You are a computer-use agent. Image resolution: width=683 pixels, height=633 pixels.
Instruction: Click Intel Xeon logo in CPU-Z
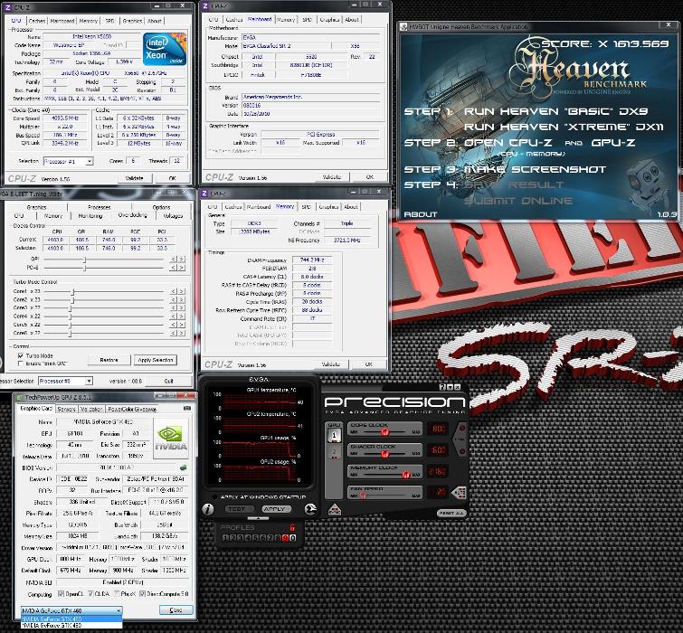(x=165, y=49)
